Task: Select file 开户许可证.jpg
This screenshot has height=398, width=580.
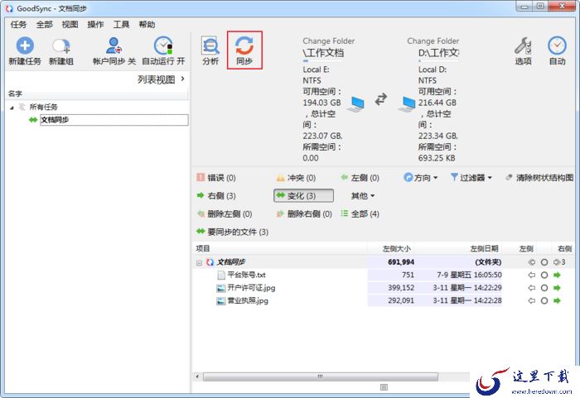Action: (251, 288)
